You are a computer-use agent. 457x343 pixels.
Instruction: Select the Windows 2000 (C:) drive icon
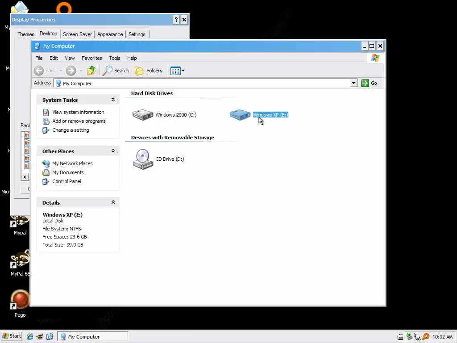(x=142, y=115)
